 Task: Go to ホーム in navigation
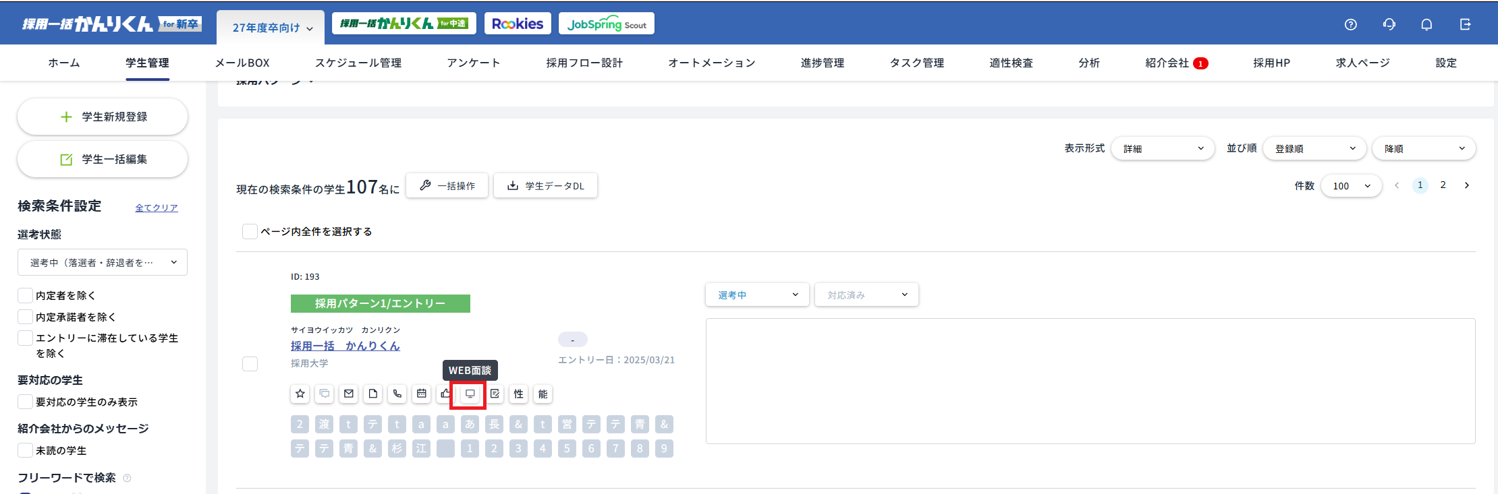64,63
